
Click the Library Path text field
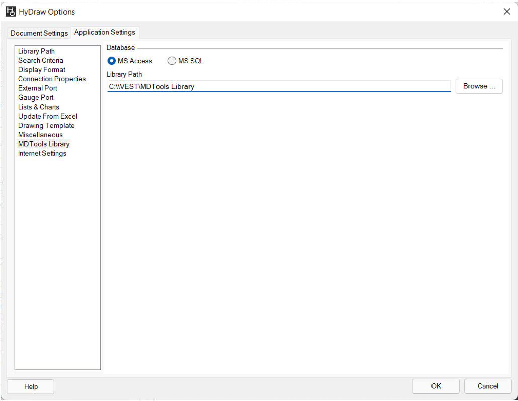tap(279, 86)
